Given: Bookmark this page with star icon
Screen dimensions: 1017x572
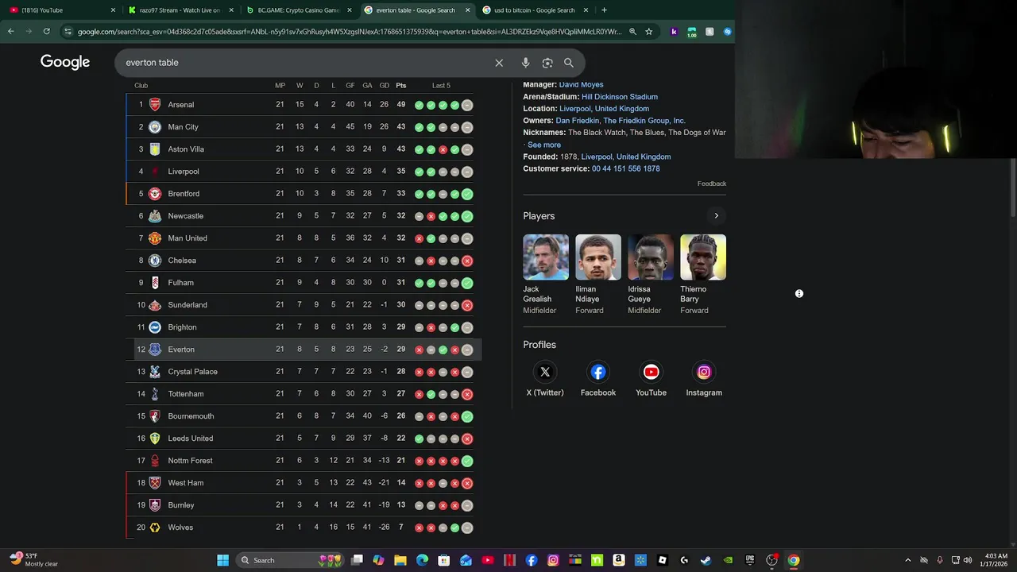Looking at the screenshot, I should 649,32.
